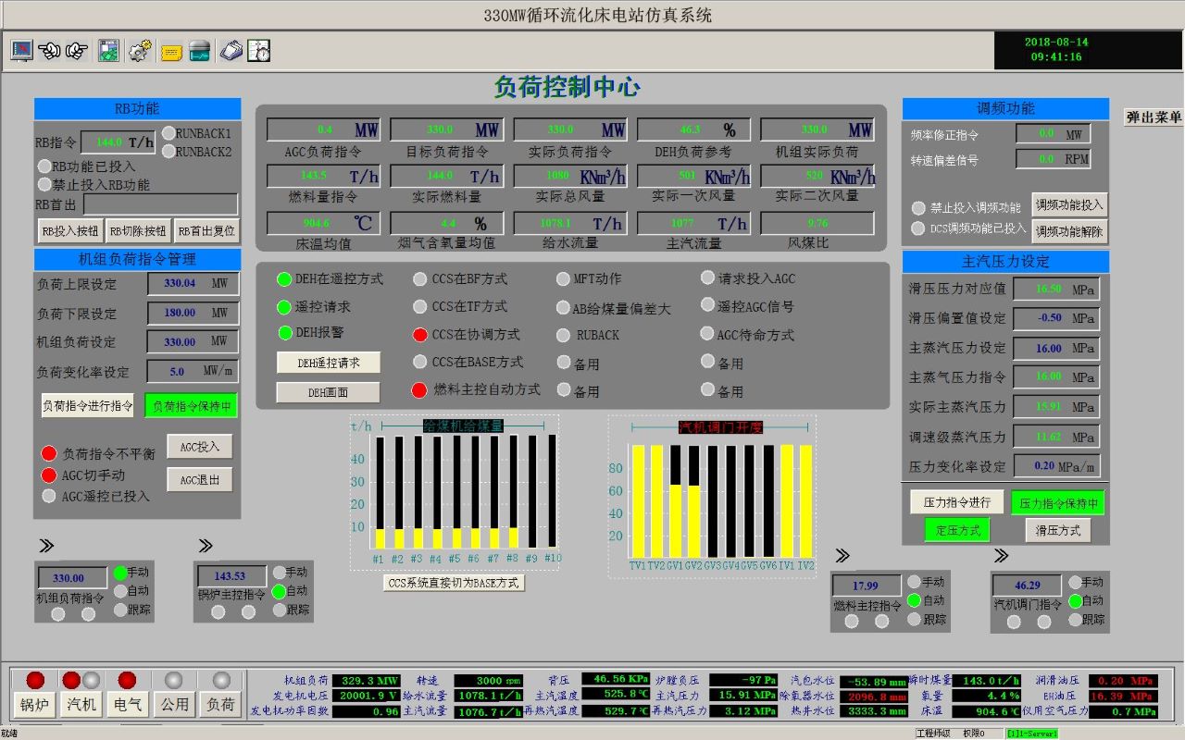Click the monitor display toolbar icon
1185x740 pixels.
[x=21, y=51]
